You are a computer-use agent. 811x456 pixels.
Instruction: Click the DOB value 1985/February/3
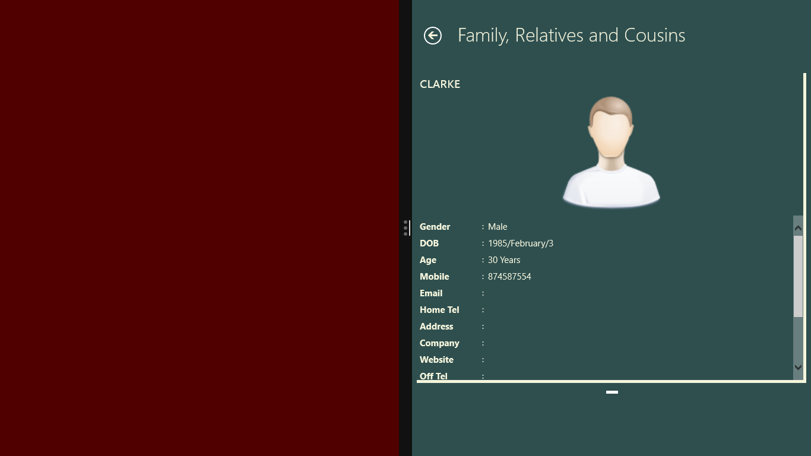click(x=521, y=243)
